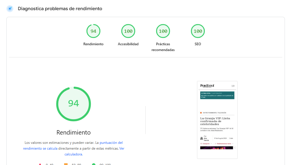Jump to Prácticas recomendadas 100 score gauge

163,31
